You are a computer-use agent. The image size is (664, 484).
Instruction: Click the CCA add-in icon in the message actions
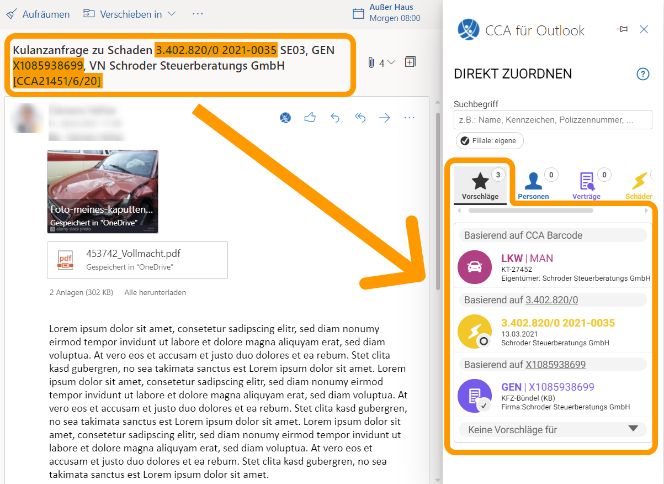285,117
